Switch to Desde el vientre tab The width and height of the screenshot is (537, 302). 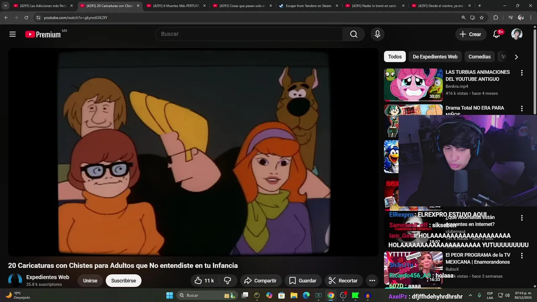[441, 6]
